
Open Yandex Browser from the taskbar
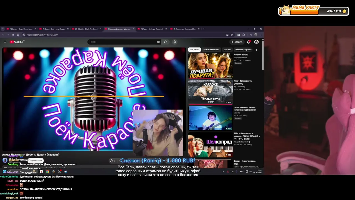point(41,172)
